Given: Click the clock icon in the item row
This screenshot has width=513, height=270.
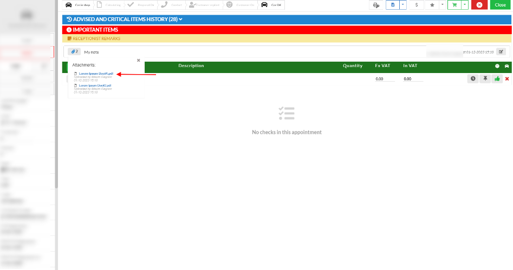Looking at the screenshot, I should click(473, 78).
